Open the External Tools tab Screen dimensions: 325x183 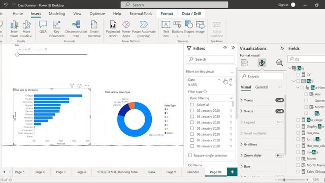(141, 14)
